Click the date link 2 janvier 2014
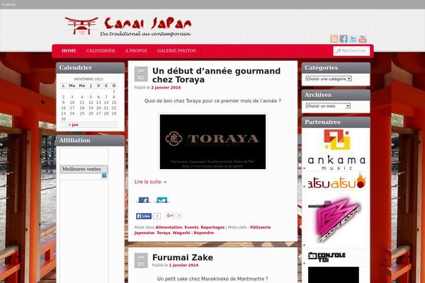Viewport: 425px width, 283px height. [166, 88]
